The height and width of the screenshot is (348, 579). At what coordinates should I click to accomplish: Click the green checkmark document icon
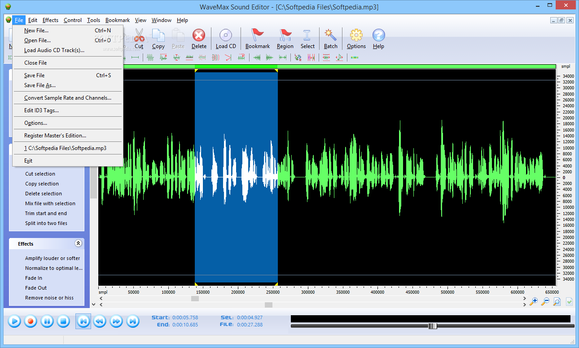(569, 302)
